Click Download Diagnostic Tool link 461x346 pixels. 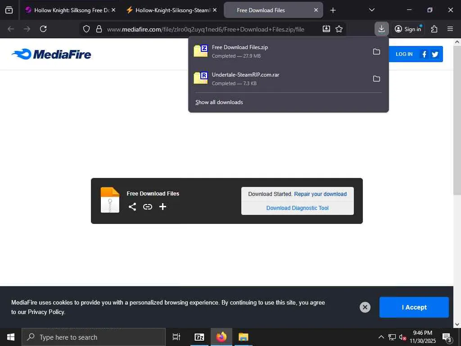pos(297,208)
